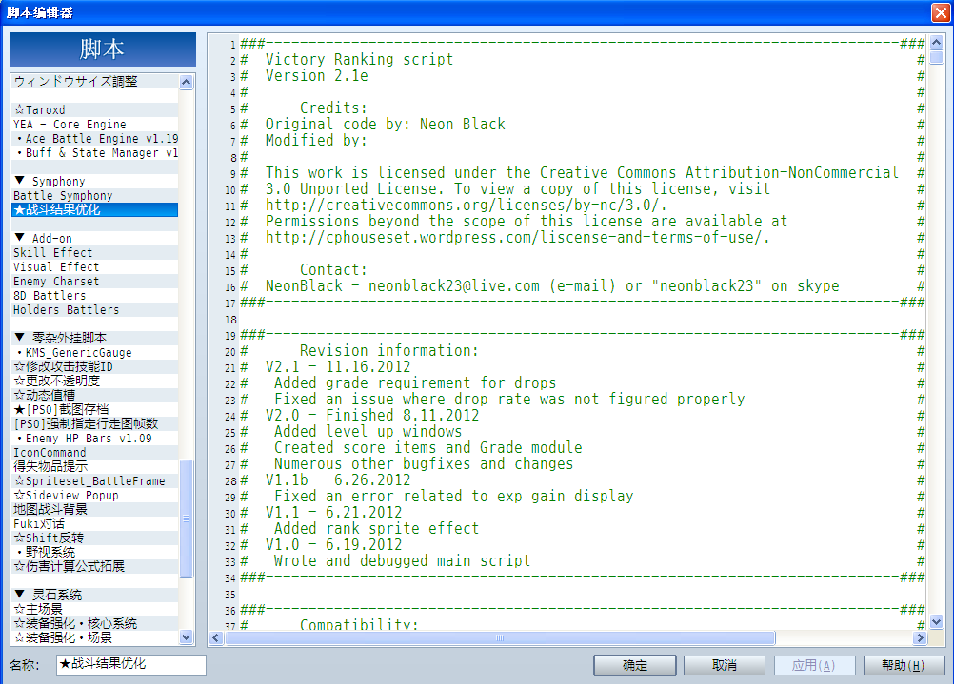This screenshot has height=685, width=954.
Task: Click the Victory Ranking script comment line
Action: click(x=359, y=60)
